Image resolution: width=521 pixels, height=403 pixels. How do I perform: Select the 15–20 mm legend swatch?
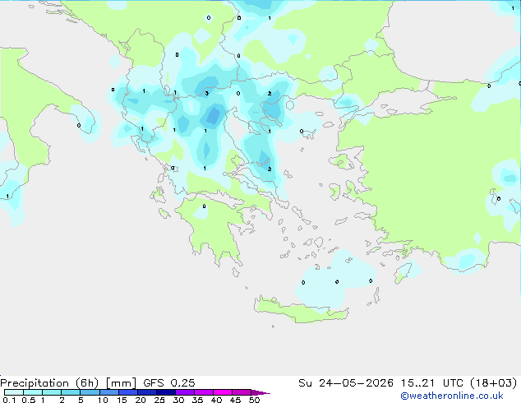pos(127,392)
